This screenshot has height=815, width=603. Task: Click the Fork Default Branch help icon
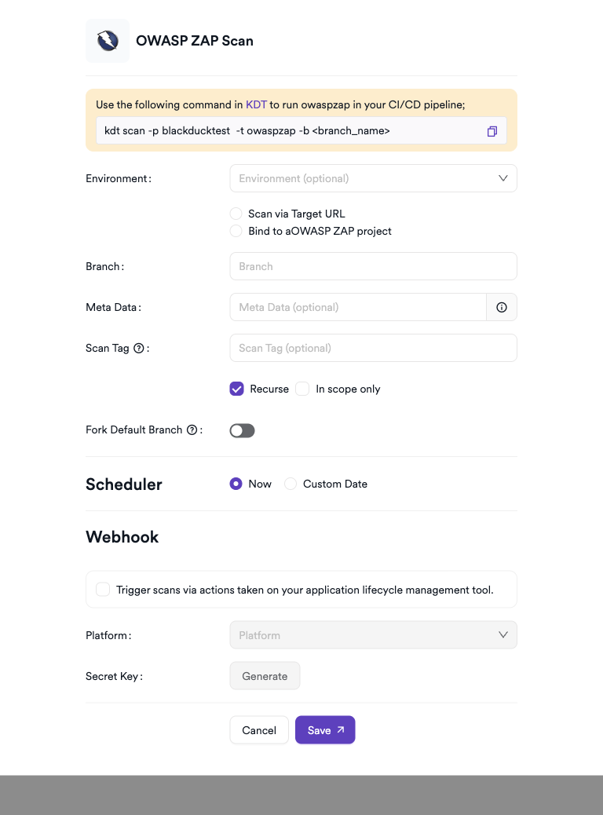coord(192,429)
